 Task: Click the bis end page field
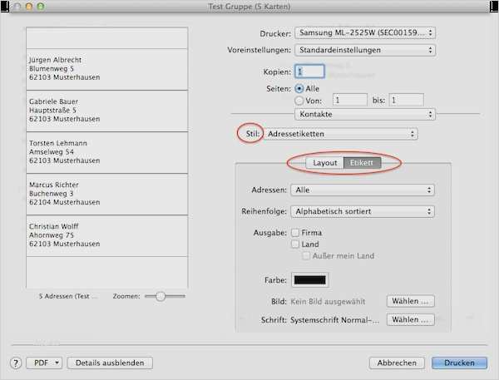tap(406, 101)
